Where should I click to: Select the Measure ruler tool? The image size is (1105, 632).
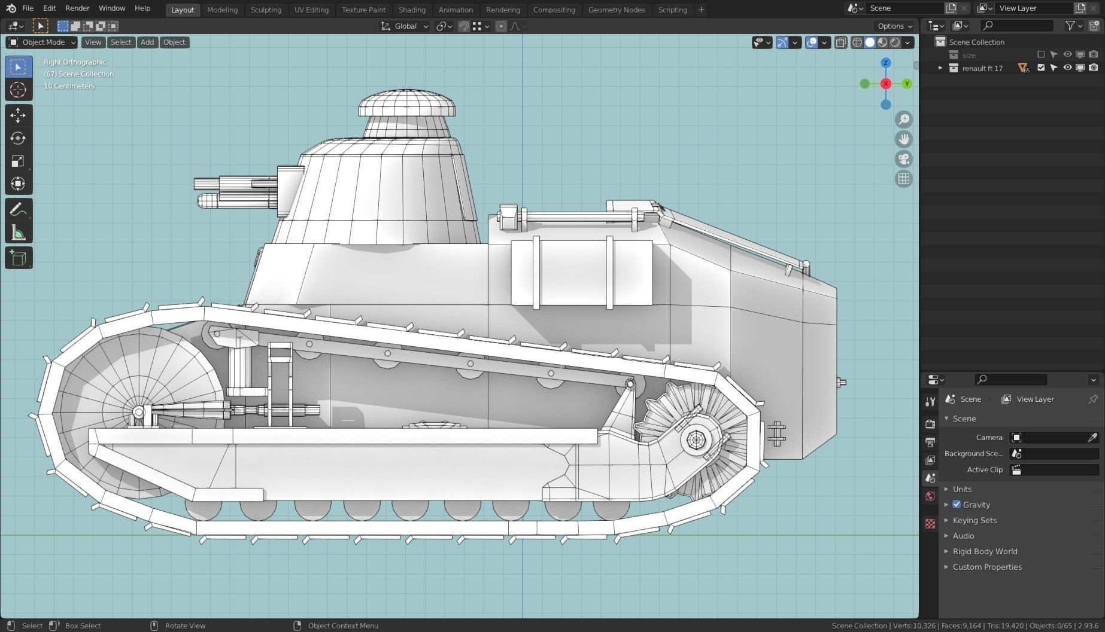[x=18, y=233]
